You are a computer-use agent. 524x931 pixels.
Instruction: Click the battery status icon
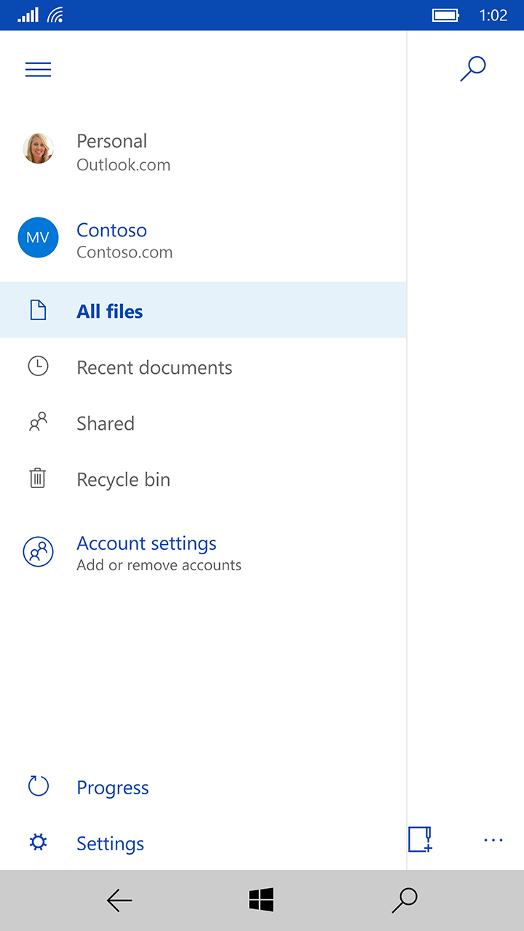445,15
